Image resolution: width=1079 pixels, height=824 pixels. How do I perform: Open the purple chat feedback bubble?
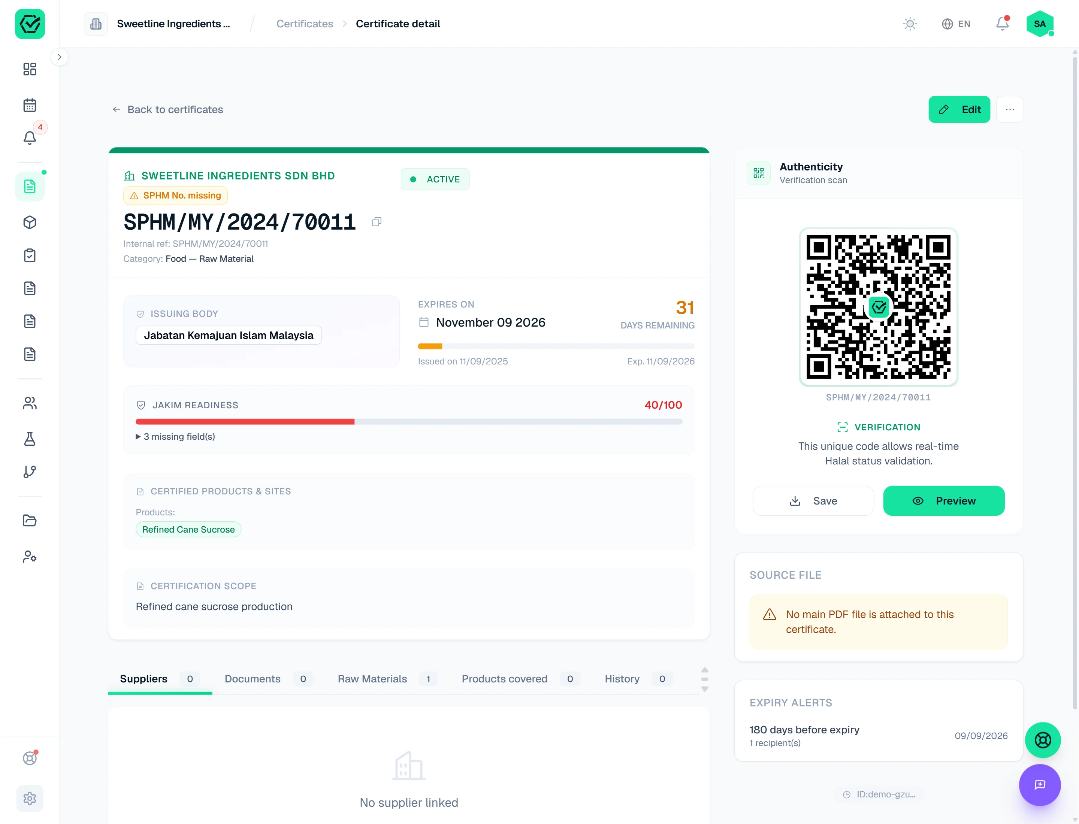click(x=1039, y=785)
